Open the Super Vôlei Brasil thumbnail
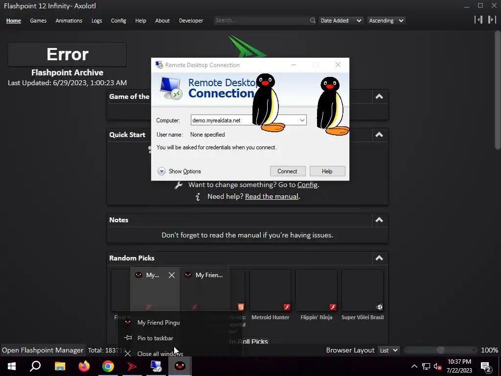The height and width of the screenshot is (376, 501). (363, 290)
